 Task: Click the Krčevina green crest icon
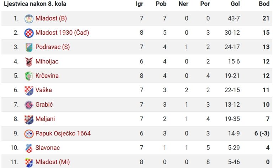29,76
